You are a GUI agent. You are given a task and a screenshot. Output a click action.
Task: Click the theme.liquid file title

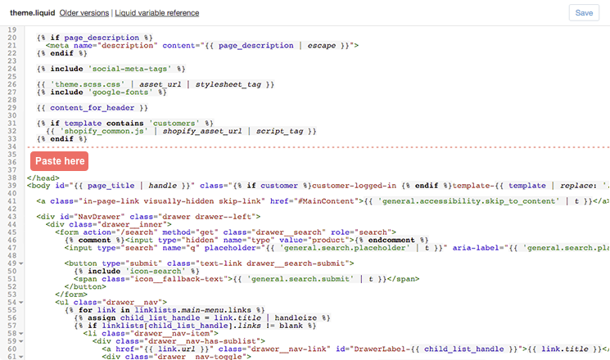(x=32, y=14)
